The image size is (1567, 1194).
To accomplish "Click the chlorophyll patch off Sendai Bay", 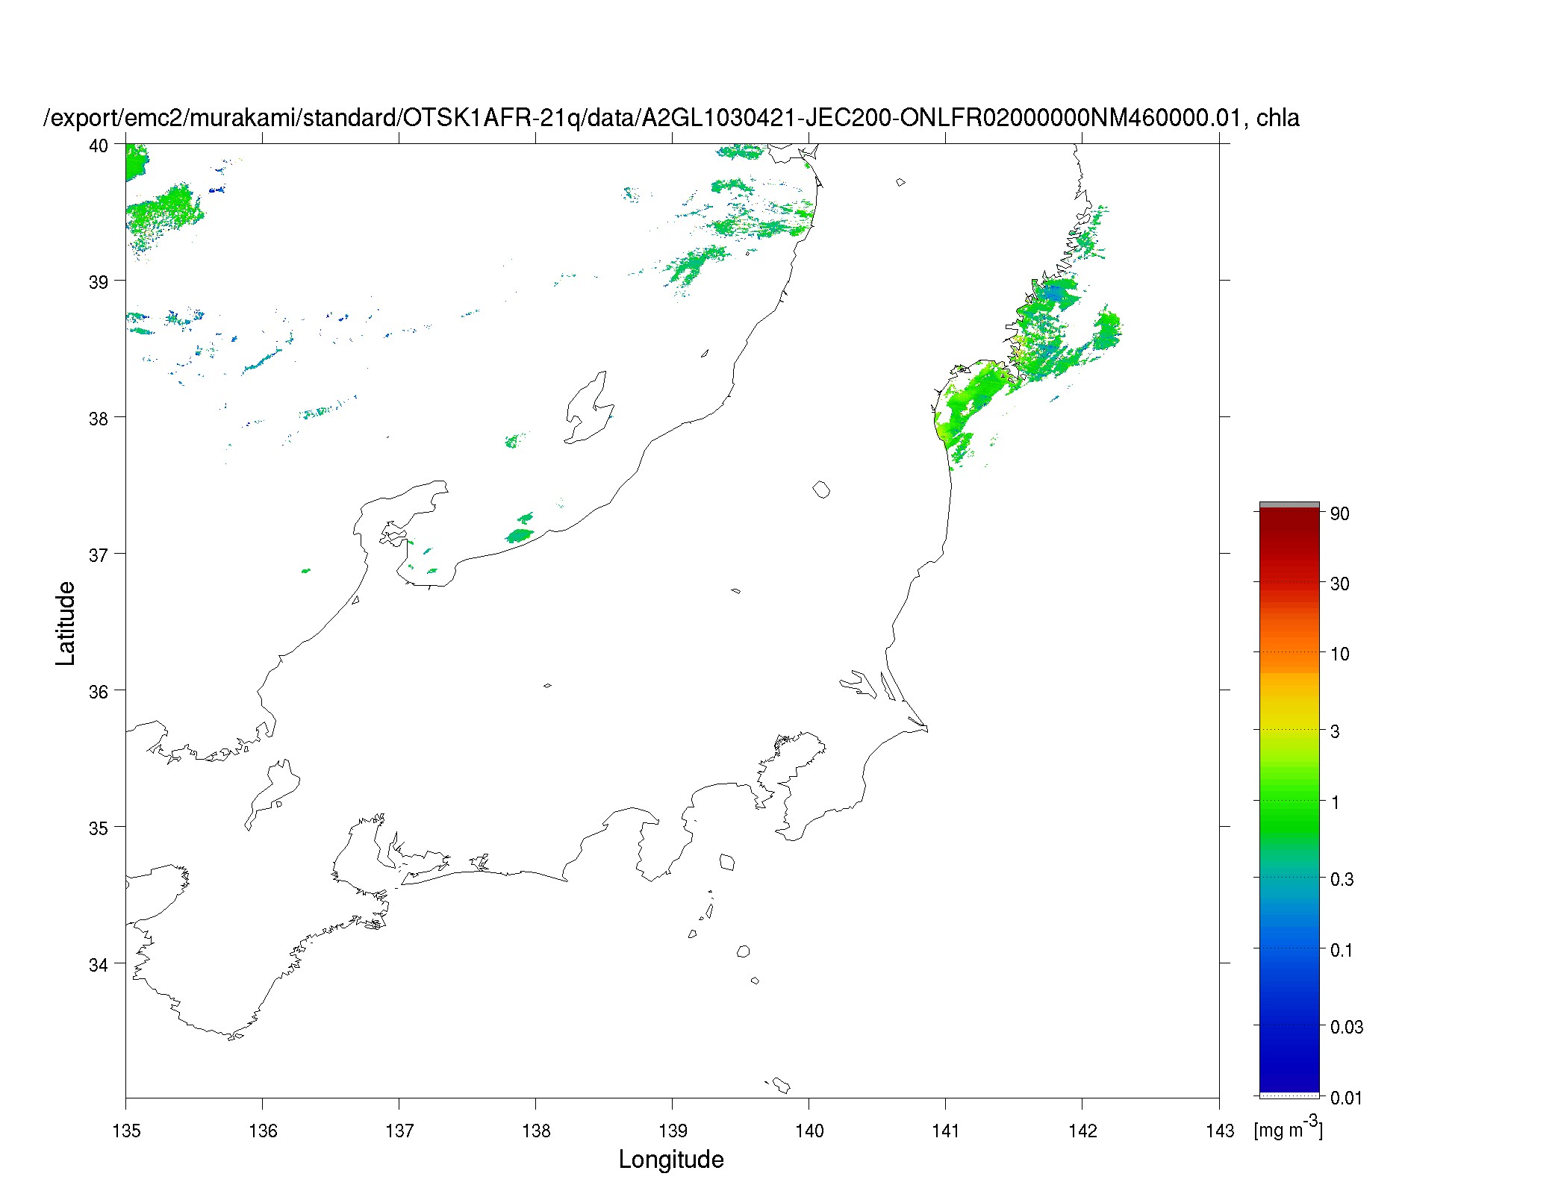I will 971,407.
